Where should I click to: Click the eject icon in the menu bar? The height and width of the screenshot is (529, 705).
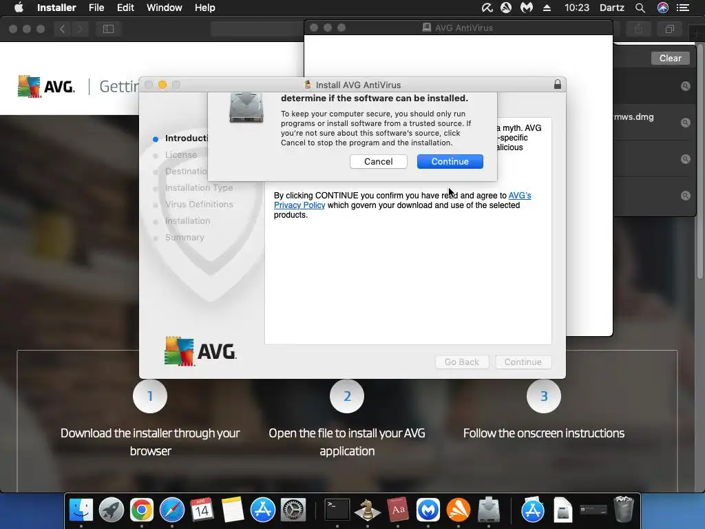point(547,8)
